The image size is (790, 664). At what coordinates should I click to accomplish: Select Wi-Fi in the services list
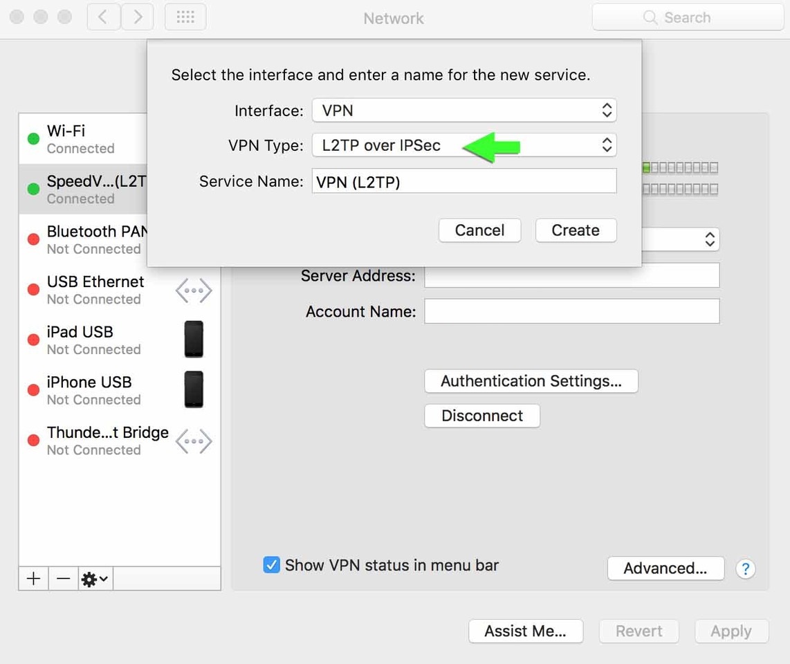[x=83, y=138]
